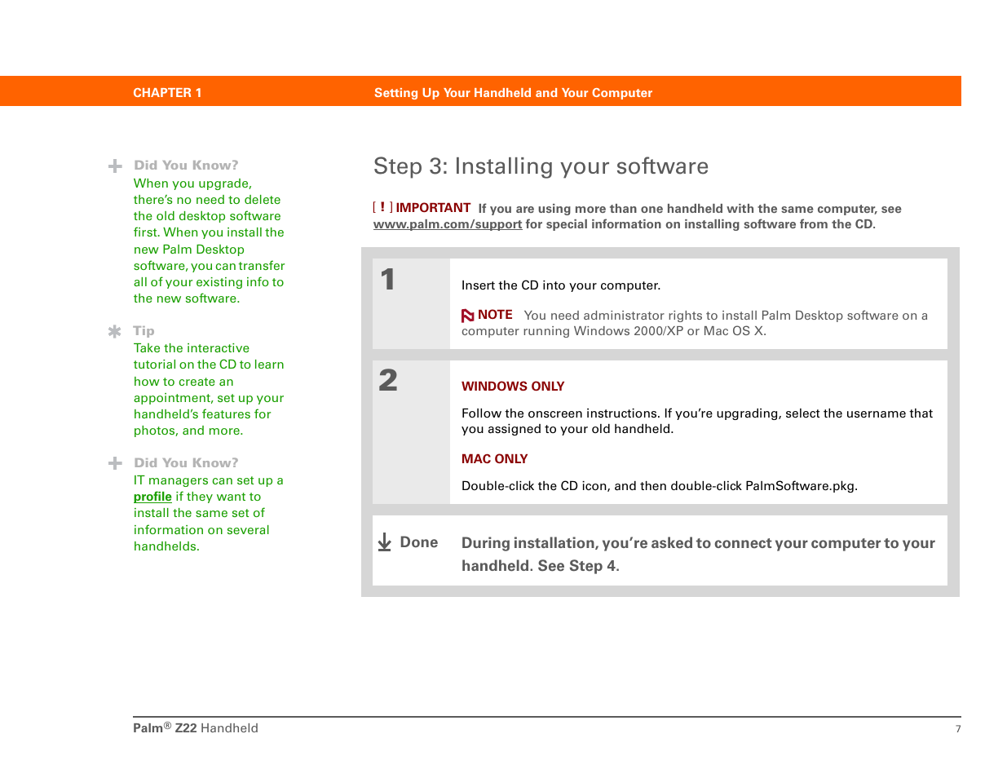This screenshot has width=1007, height=778.
Task: Click the plus icon beside first Did You Know
Action: pos(115,166)
